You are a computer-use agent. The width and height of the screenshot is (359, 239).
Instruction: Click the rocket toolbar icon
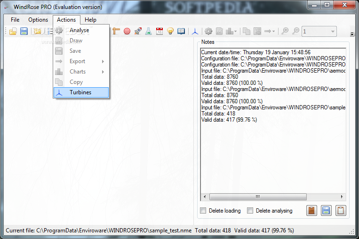pos(138,31)
